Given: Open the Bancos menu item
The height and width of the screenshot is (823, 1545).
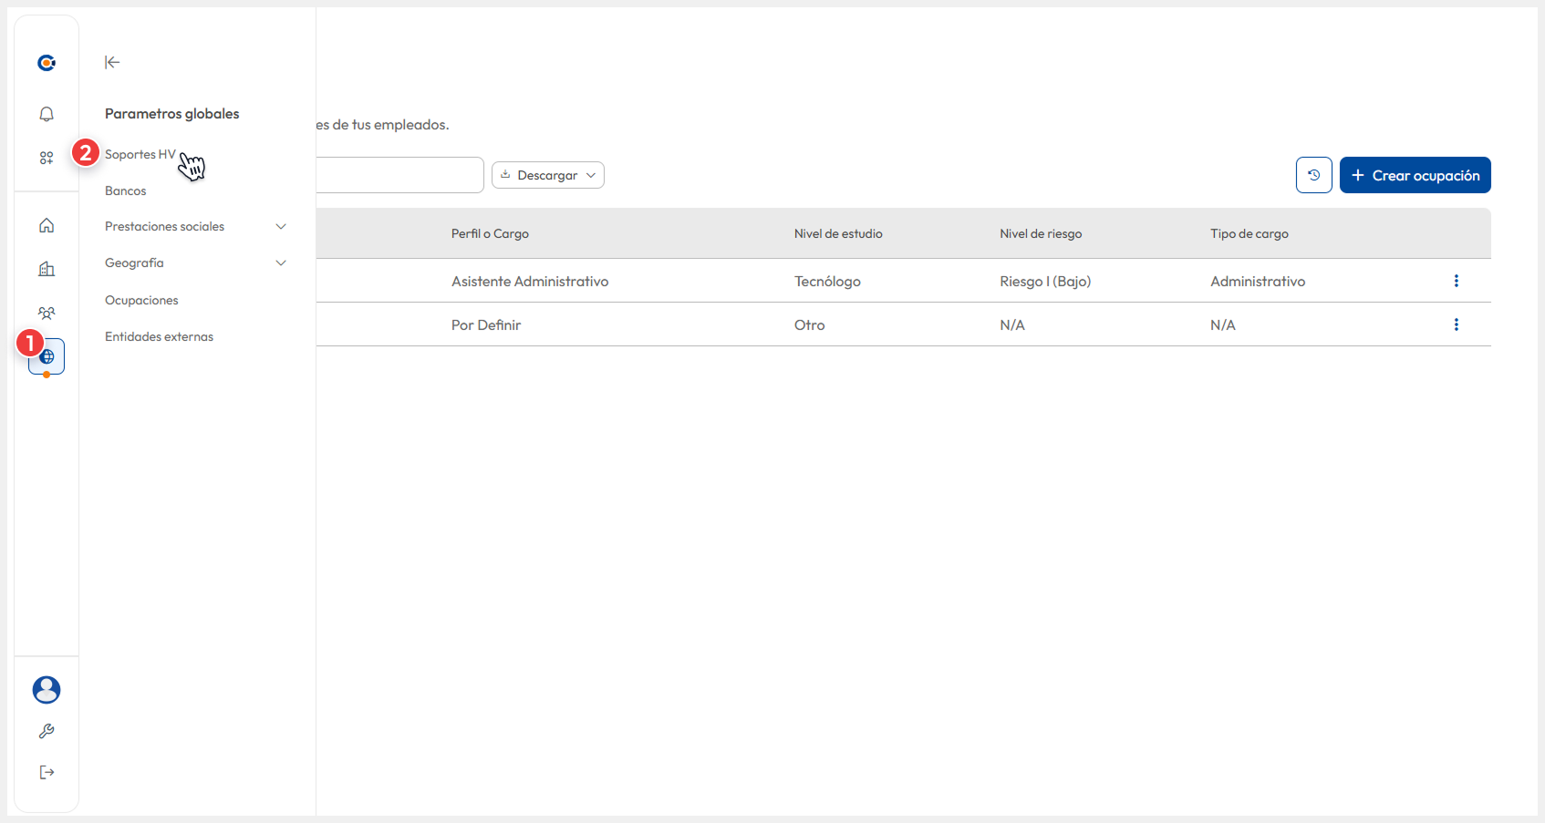Looking at the screenshot, I should pos(126,190).
